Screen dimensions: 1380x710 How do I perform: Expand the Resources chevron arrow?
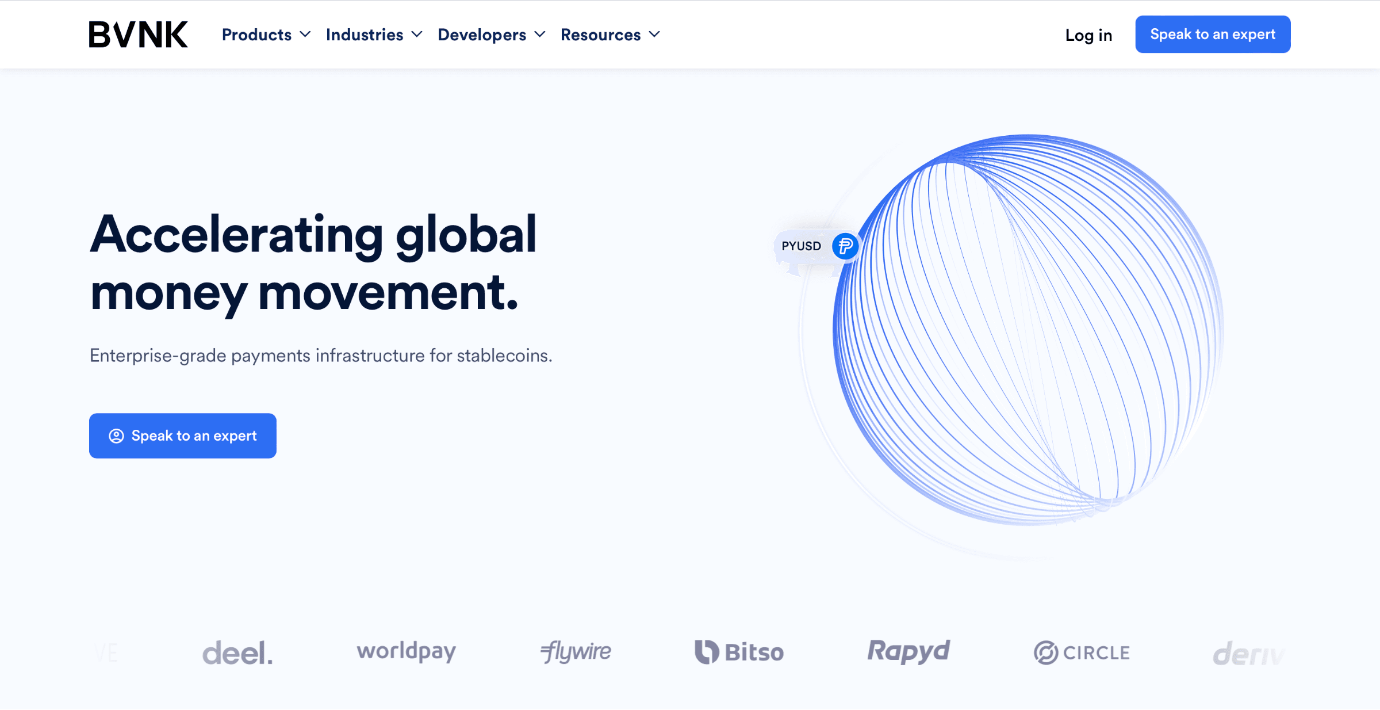coord(654,35)
